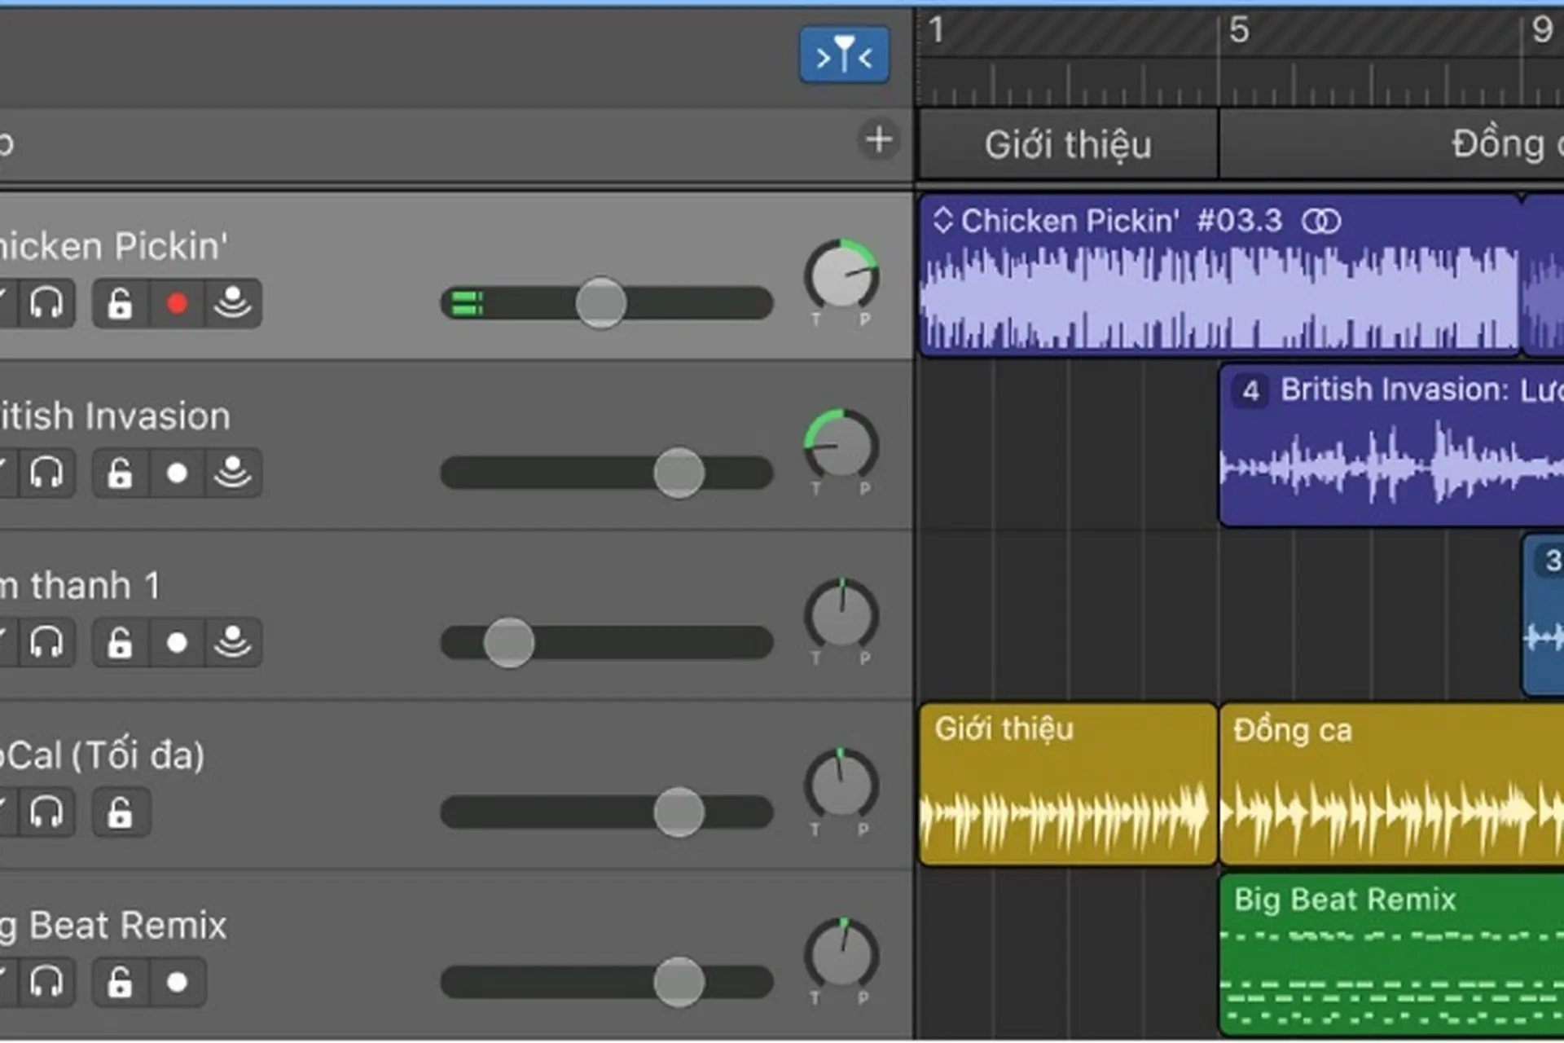
Task: Open take number 4 menu on British Invasion region
Action: [x=1250, y=391]
